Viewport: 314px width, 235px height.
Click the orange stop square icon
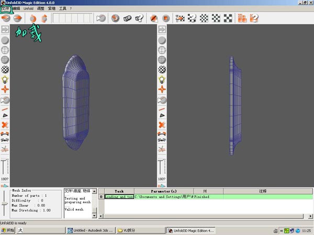coord(165,18)
